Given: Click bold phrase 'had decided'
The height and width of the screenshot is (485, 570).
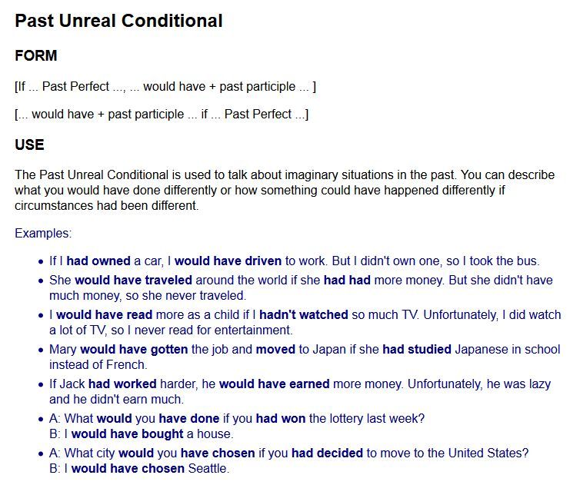Looking at the screenshot, I should pos(327,453).
